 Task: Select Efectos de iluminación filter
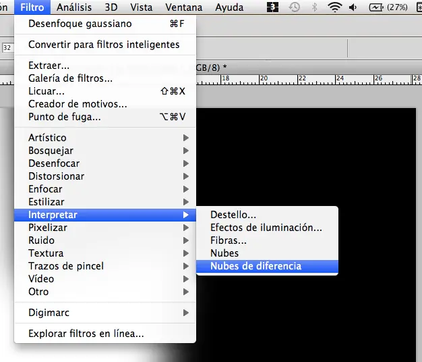(267, 228)
